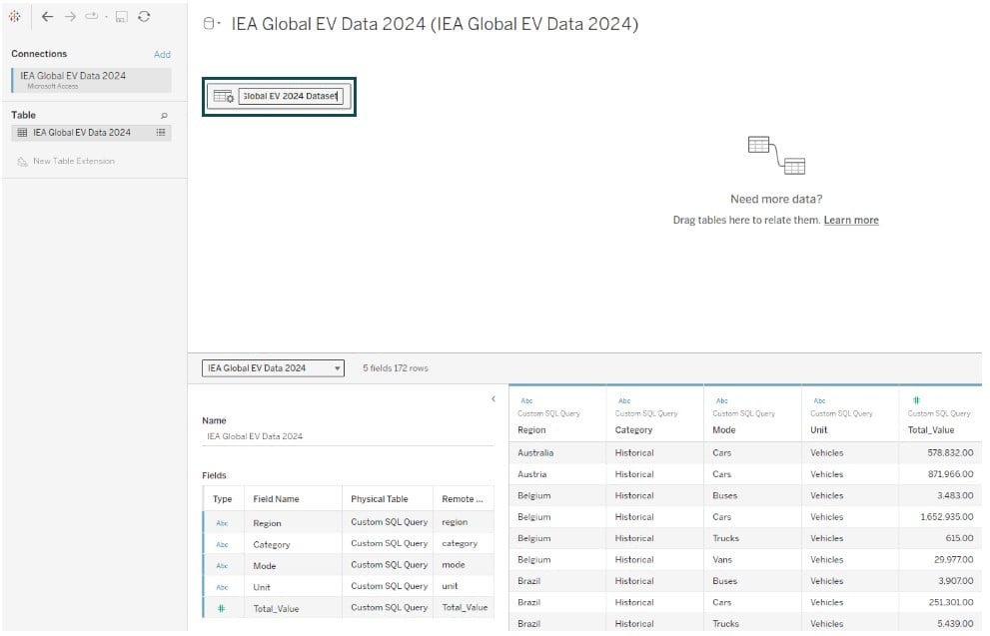Image resolution: width=990 pixels, height=636 pixels.
Task: Change the Mode field type icon in Fields list
Action: click(222, 566)
